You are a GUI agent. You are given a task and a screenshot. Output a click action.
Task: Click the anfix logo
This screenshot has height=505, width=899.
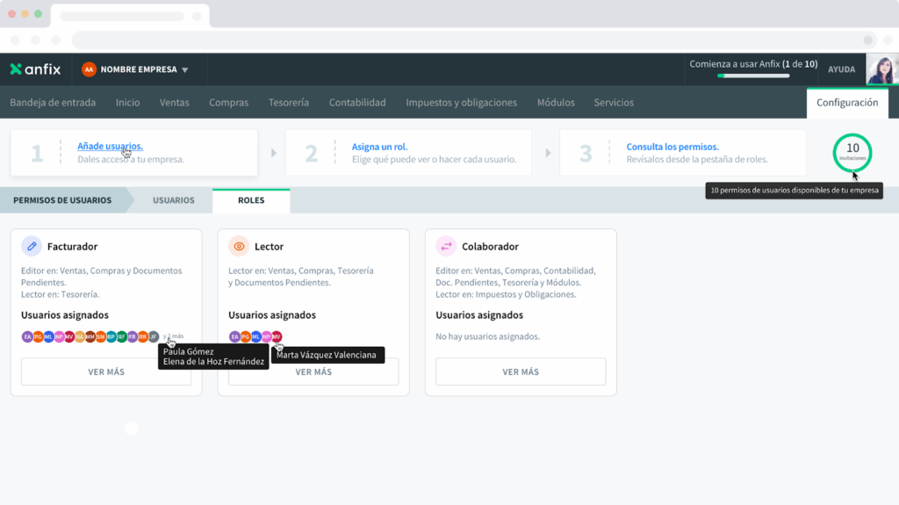35,69
